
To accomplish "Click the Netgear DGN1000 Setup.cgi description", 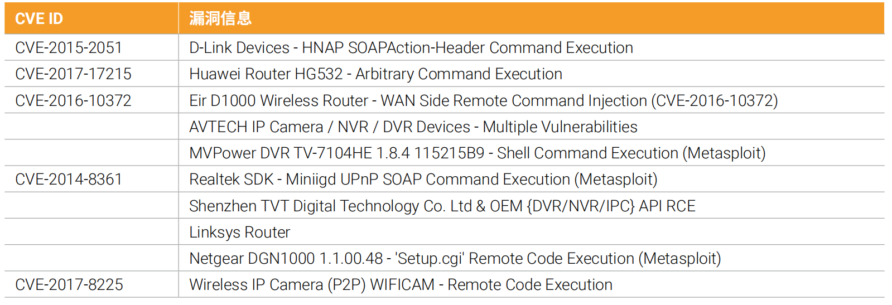I will [455, 259].
